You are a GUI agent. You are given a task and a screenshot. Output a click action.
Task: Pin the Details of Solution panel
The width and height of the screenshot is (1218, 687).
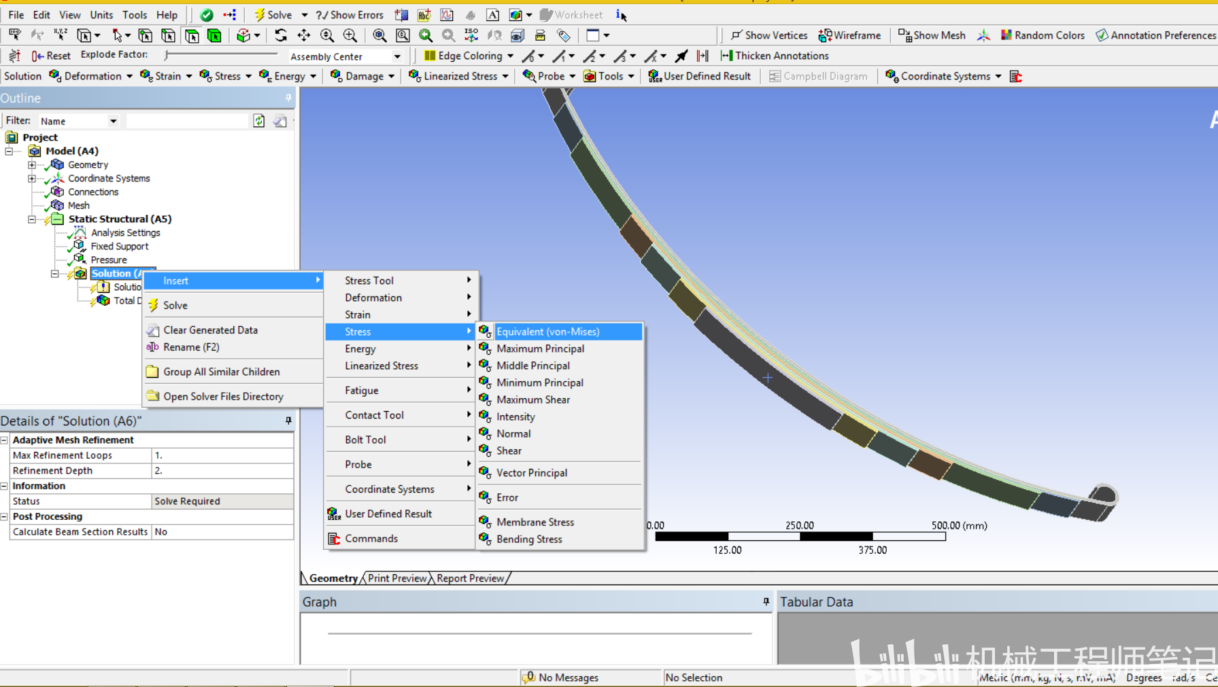coord(288,421)
